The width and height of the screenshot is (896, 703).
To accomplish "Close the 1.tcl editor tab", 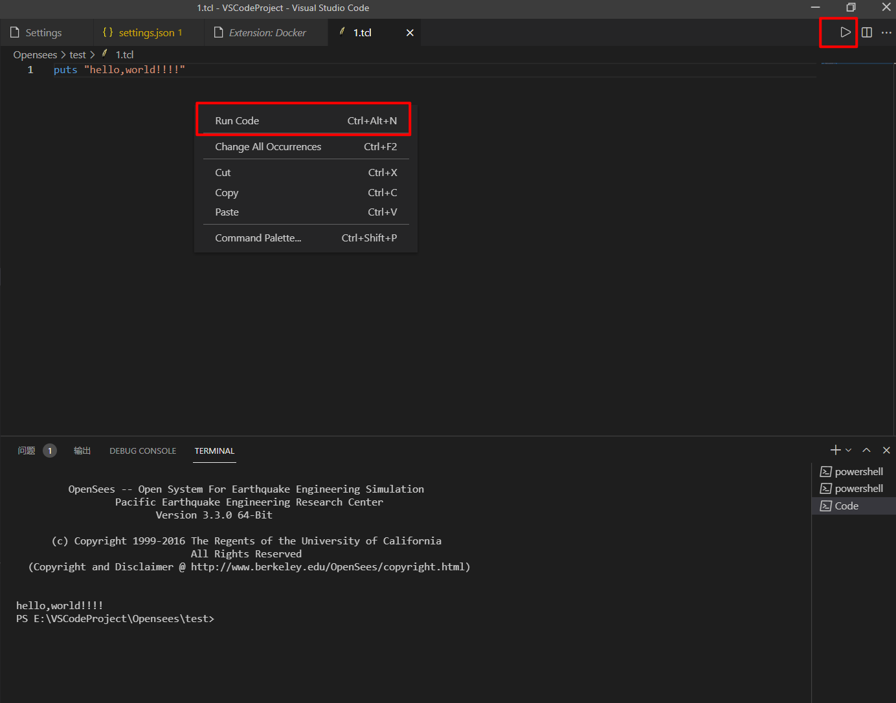I will click(410, 32).
